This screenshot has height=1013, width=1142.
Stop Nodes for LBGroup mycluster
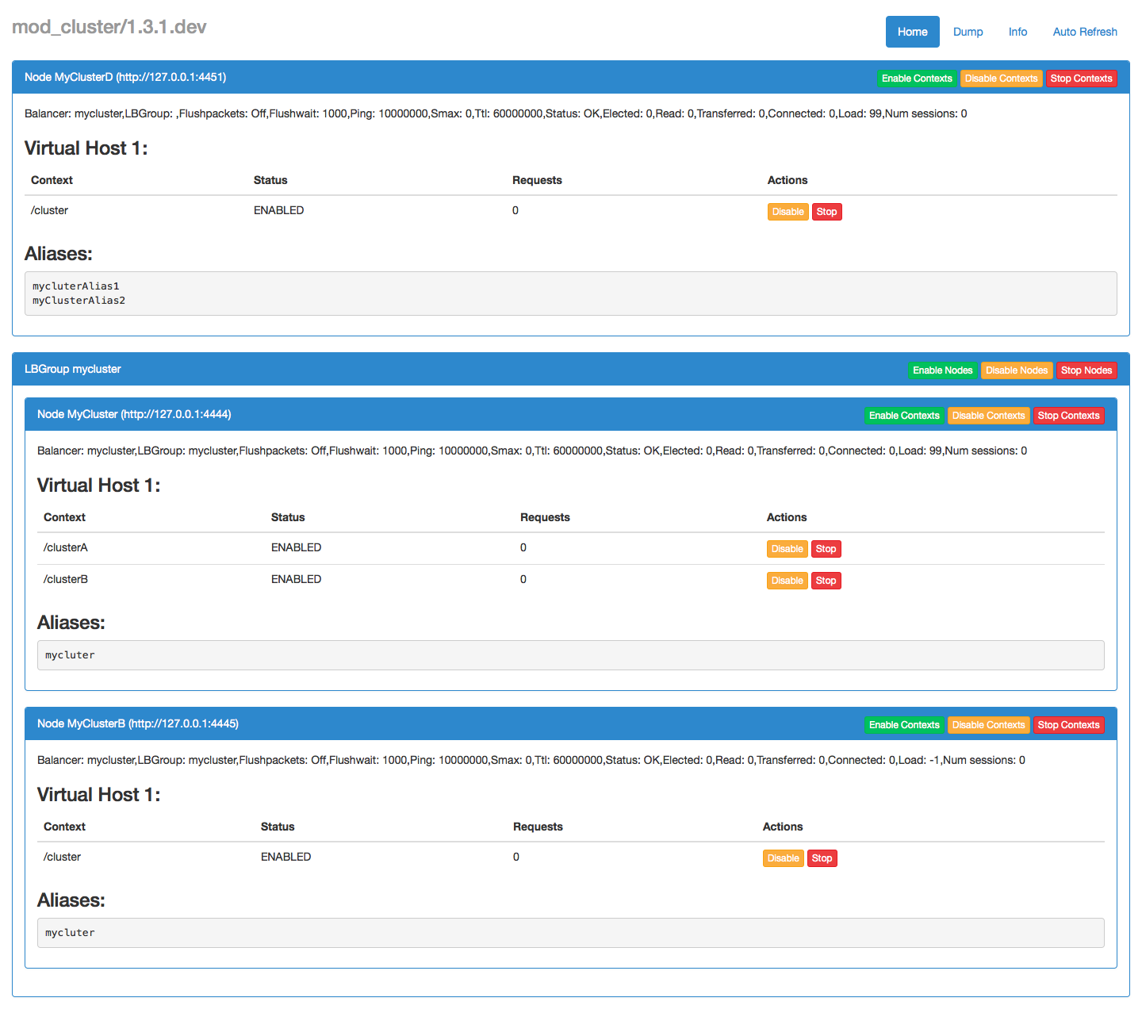[1086, 370]
